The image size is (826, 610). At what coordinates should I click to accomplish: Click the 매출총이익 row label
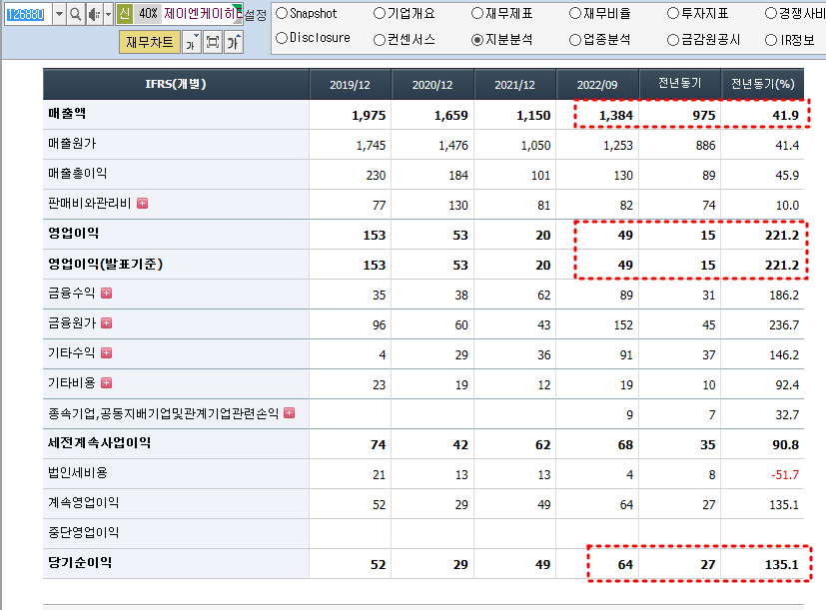tap(78, 174)
